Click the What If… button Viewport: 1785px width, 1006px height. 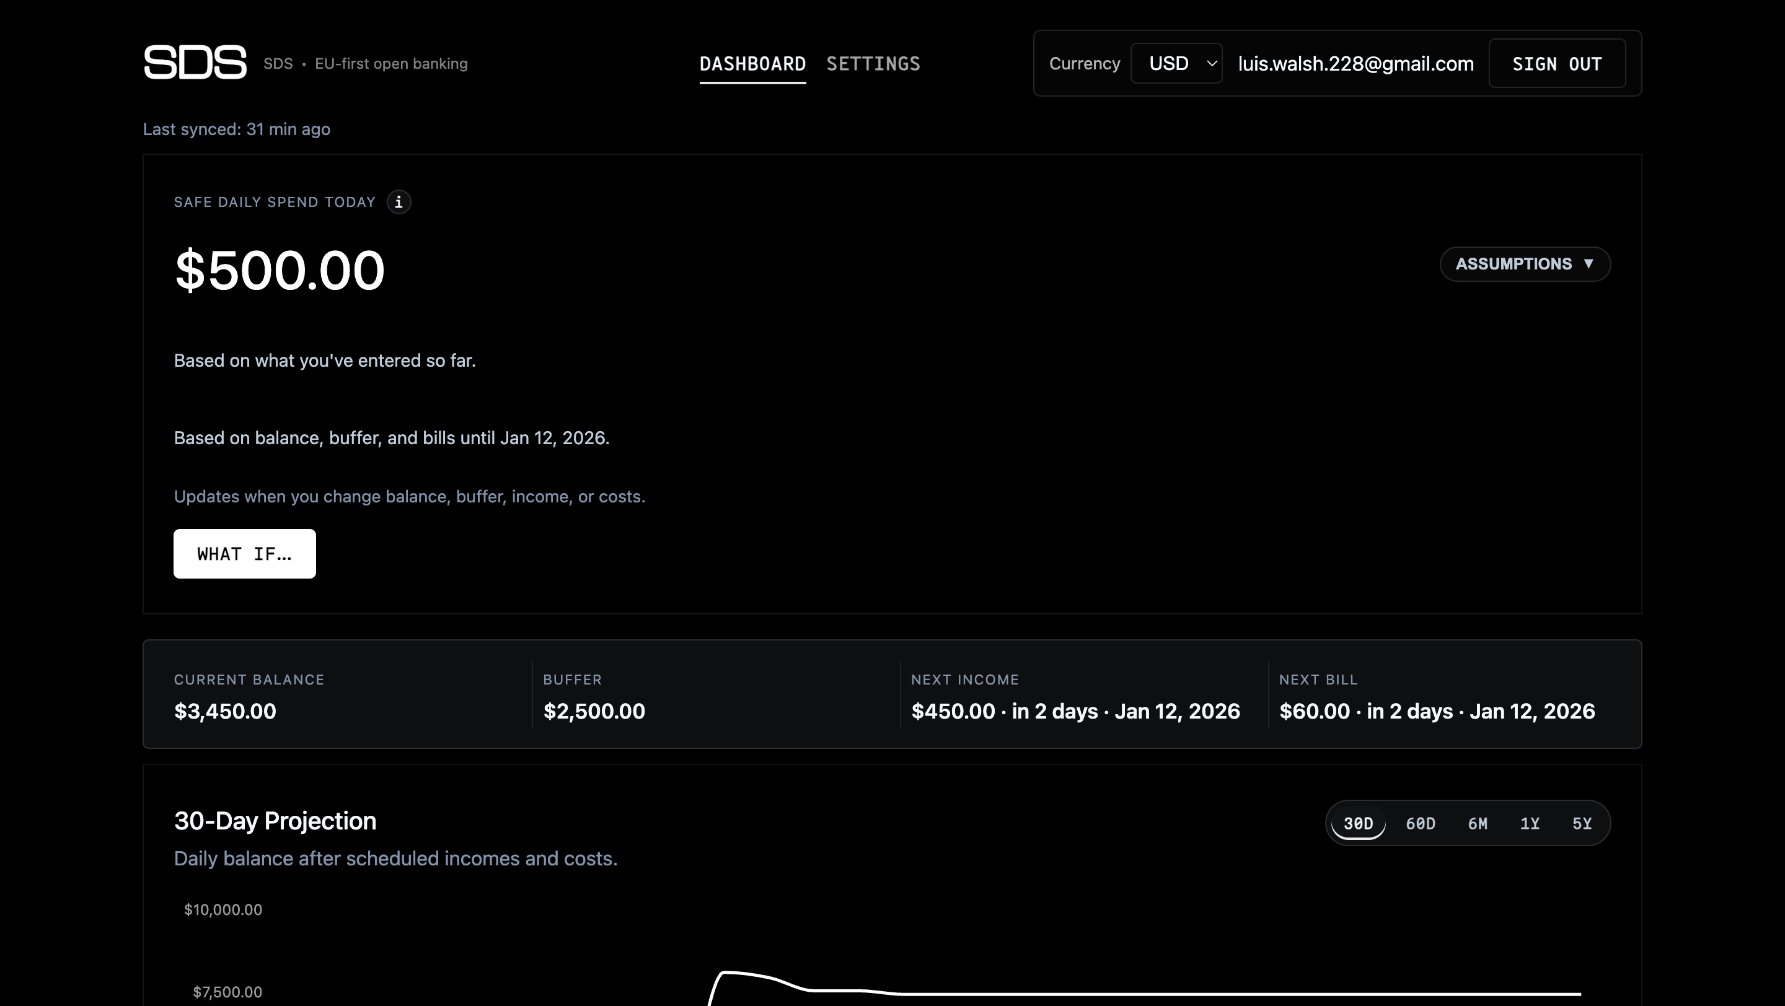245,554
